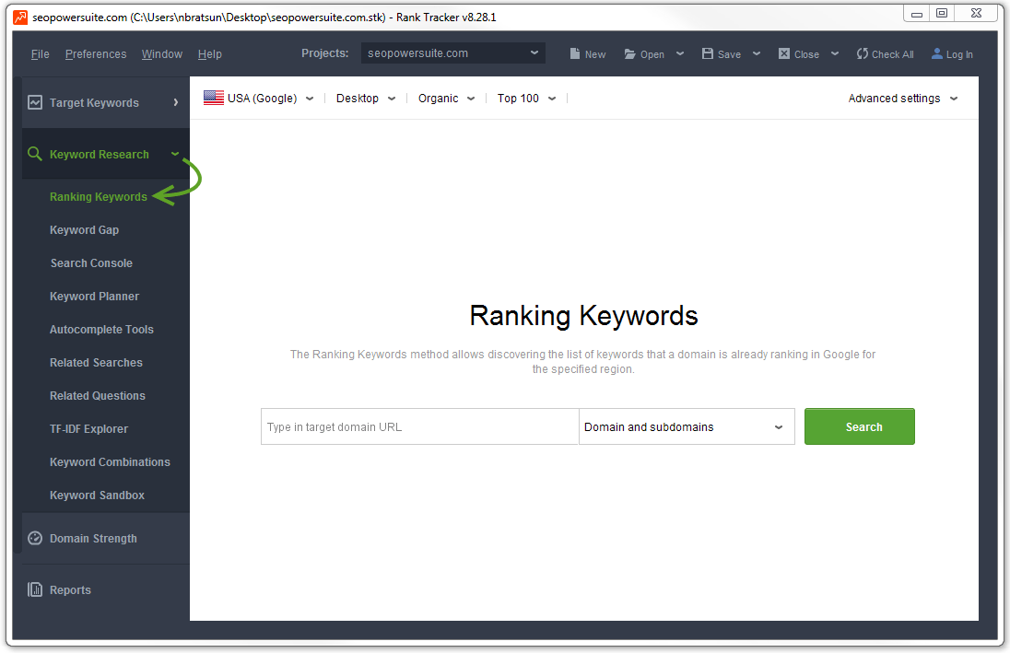Screen dimensions: 1010x653
Task: Select Keyword Sandbox in sidebar
Action: pos(98,496)
